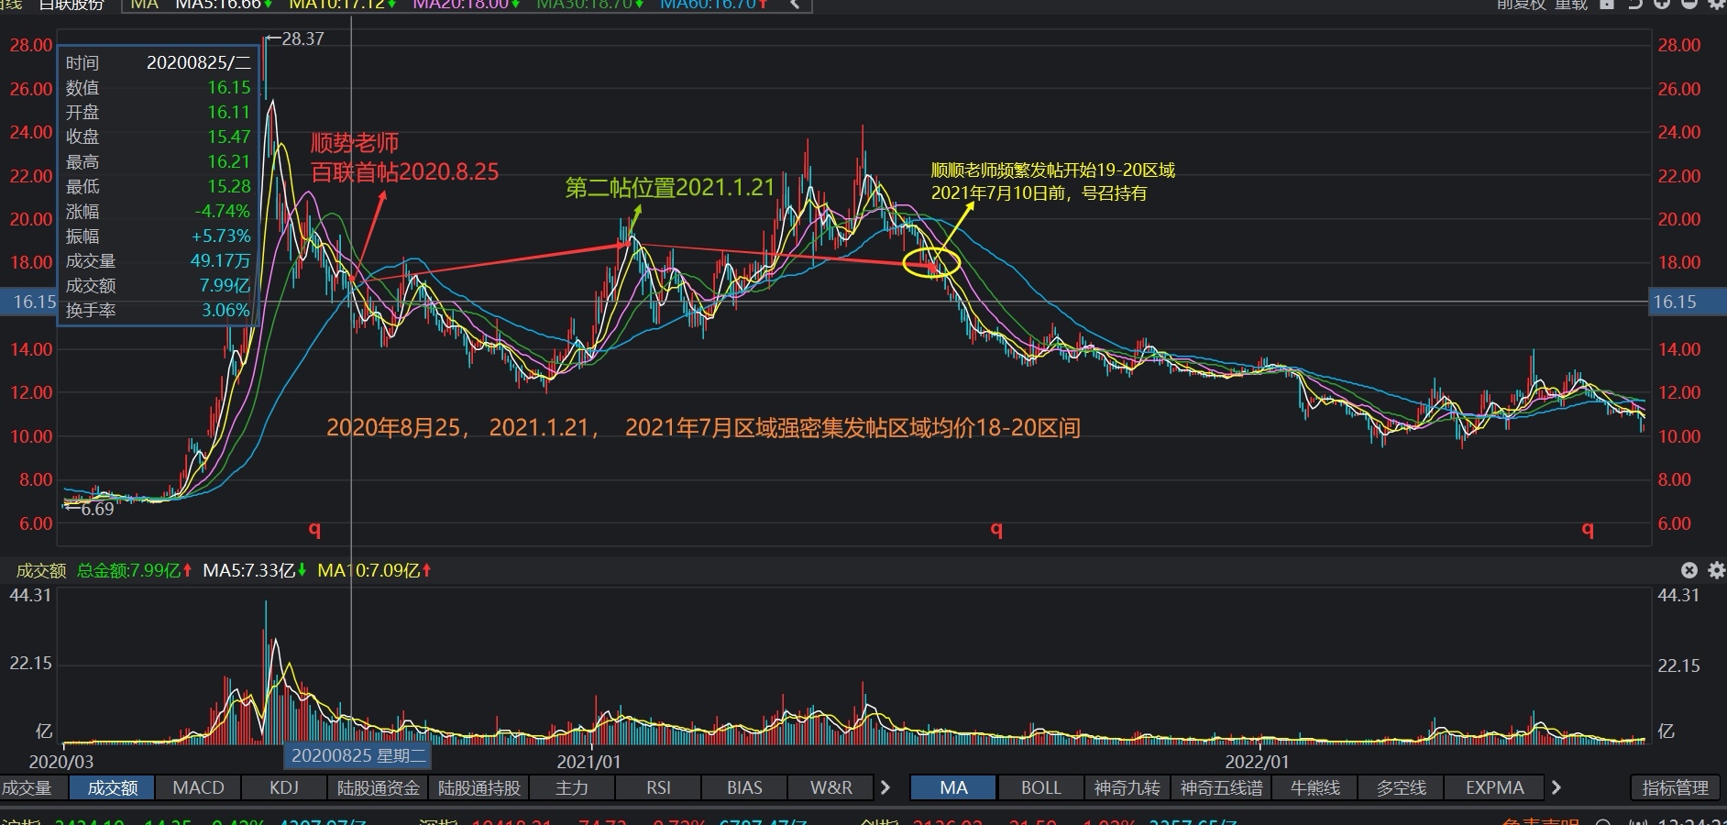Click the MA5:7.33亿 volume readout
1727x825 pixels.
pyautogui.click(x=255, y=570)
